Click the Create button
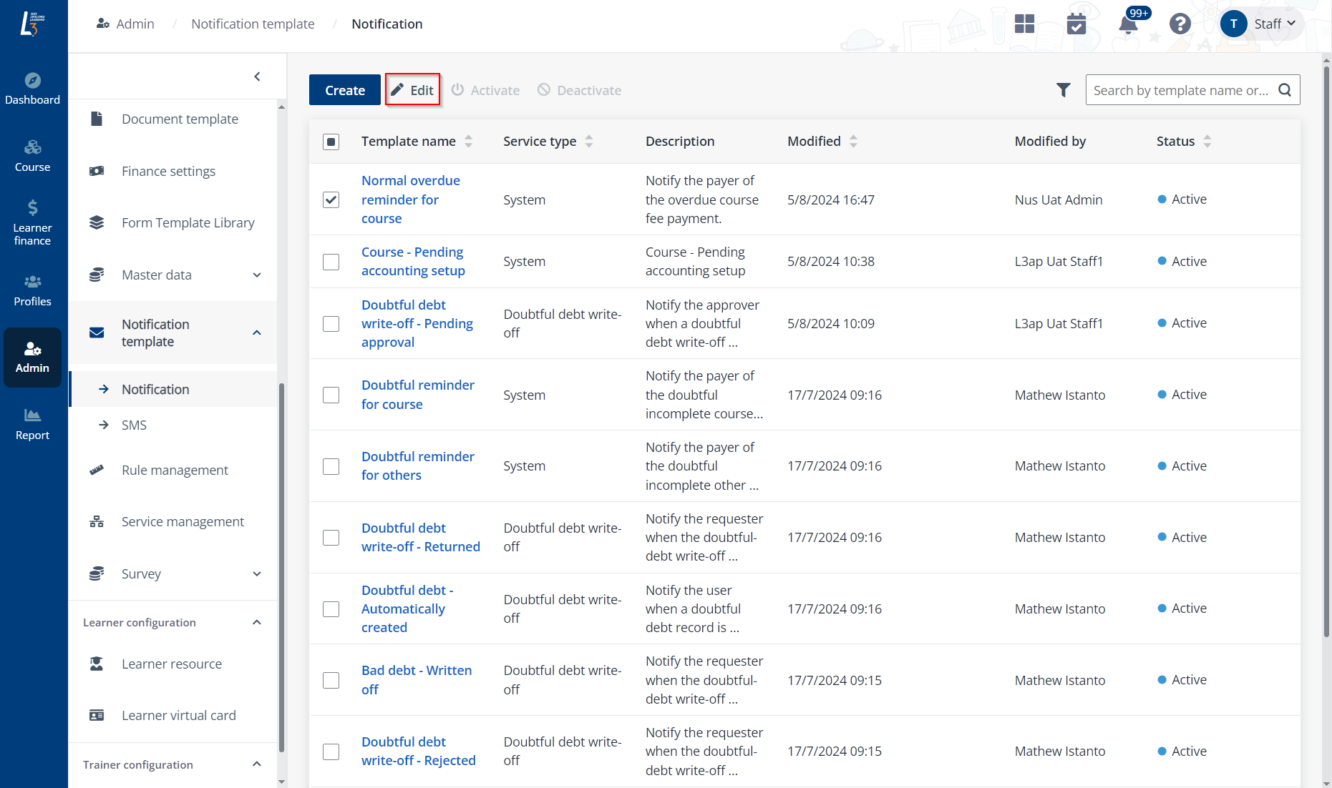This screenshot has width=1332, height=788. point(344,90)
